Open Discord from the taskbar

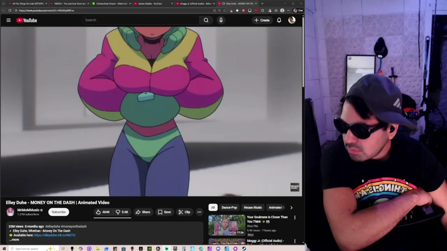tap(218, 249)
